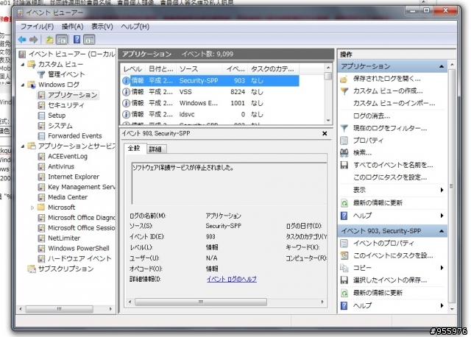Screen dimensions: 471x337
Task: Collapse the Windows ログ tree node
Action: tap(23, 85)
